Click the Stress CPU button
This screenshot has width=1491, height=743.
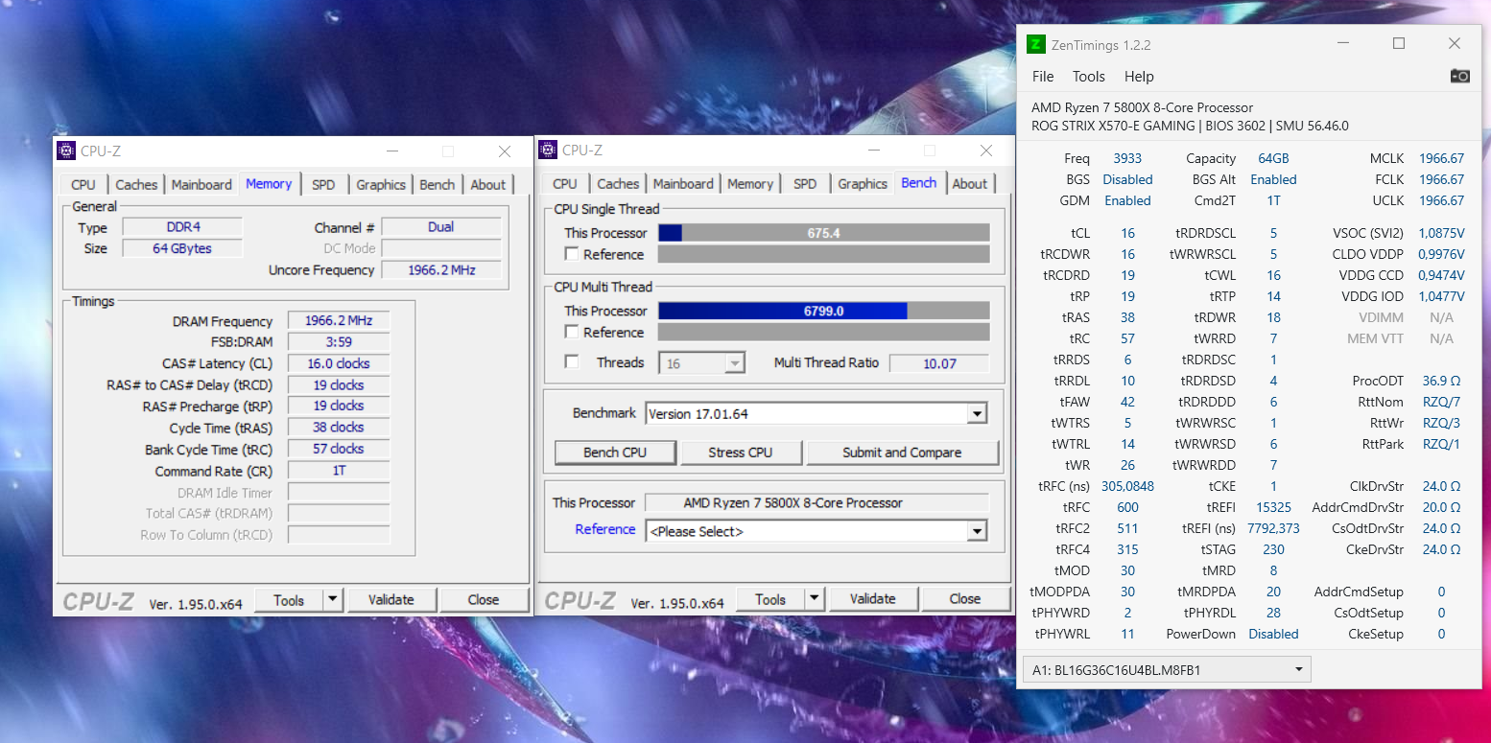click(740, 453)
